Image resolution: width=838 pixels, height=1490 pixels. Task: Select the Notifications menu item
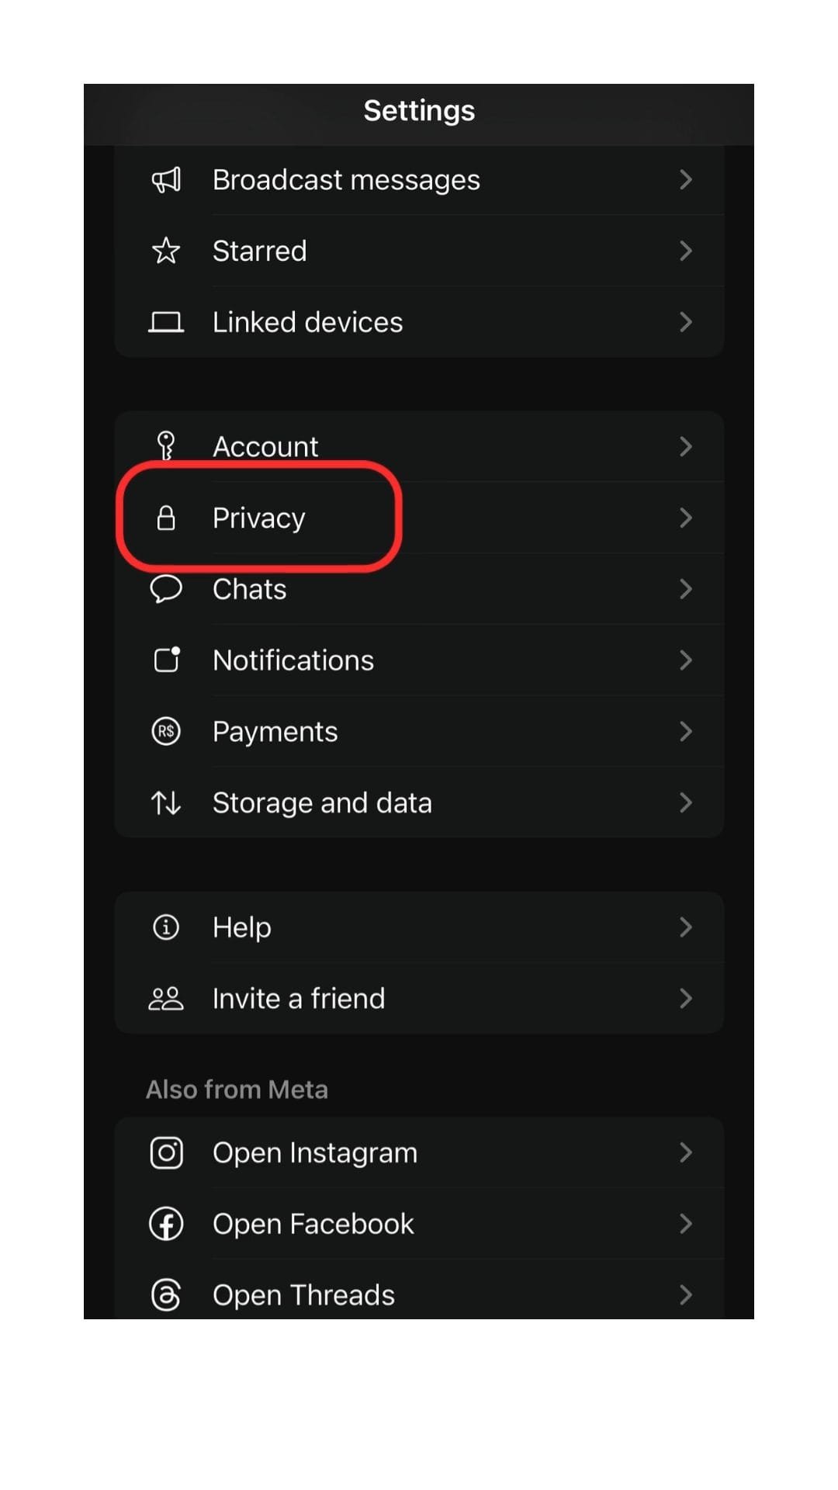[x=293, y=660]
